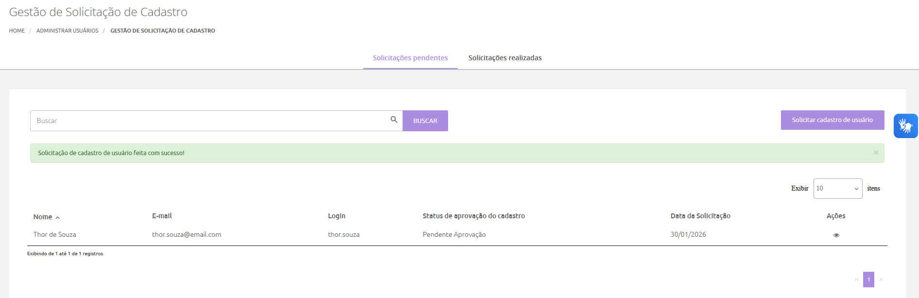This screenshot has width=919, height=298.
Task: Switch to Solicitações realizadas tab
Action: [504, 58]
